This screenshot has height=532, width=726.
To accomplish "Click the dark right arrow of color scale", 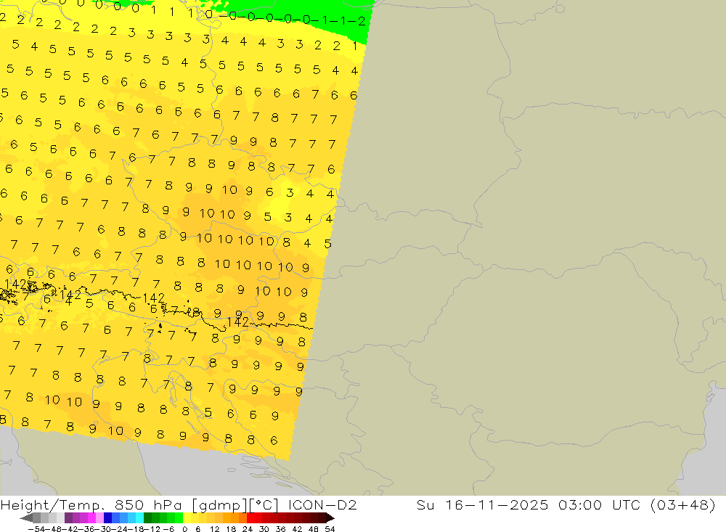I will pos(330,518).
